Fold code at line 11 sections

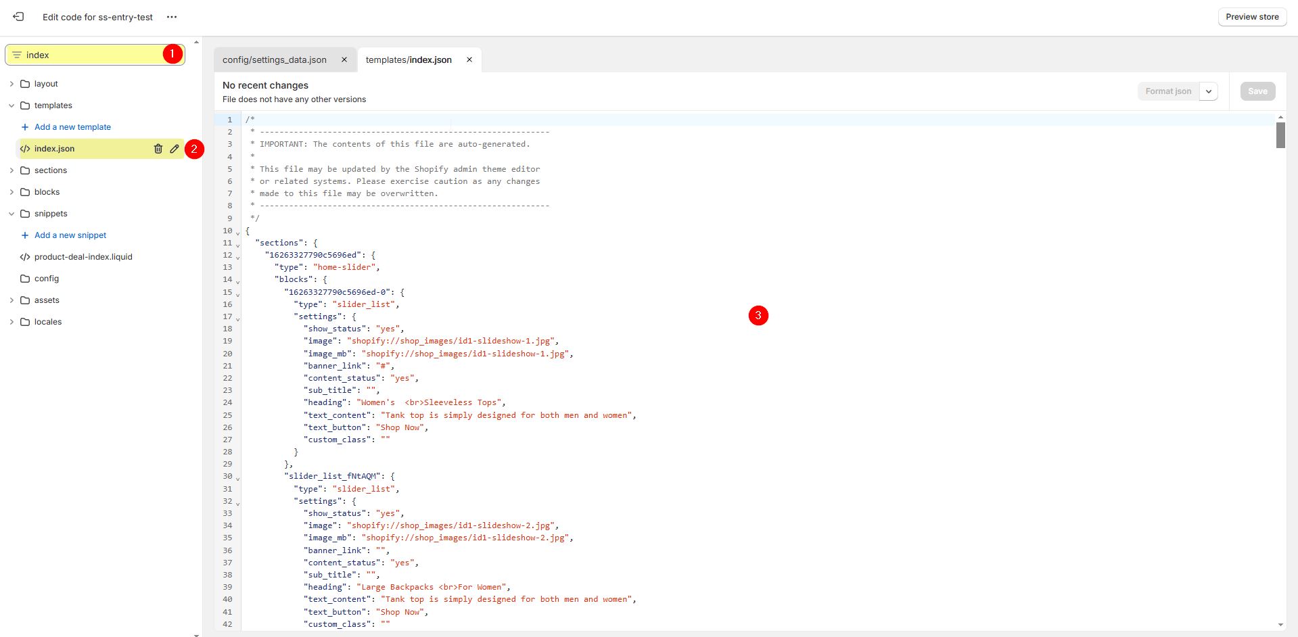click(237, 244)
